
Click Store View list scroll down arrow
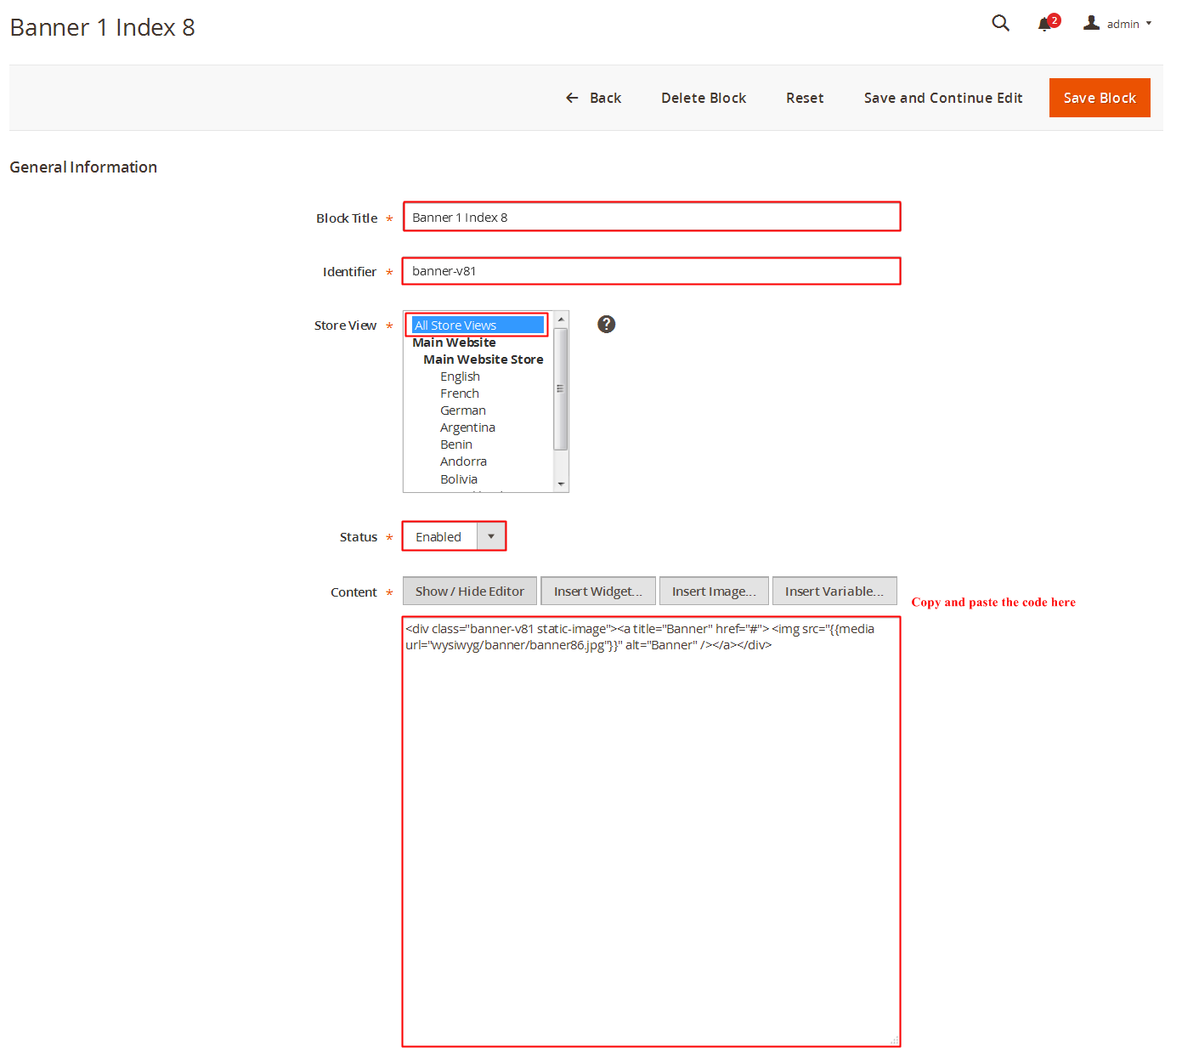(561, 484)
